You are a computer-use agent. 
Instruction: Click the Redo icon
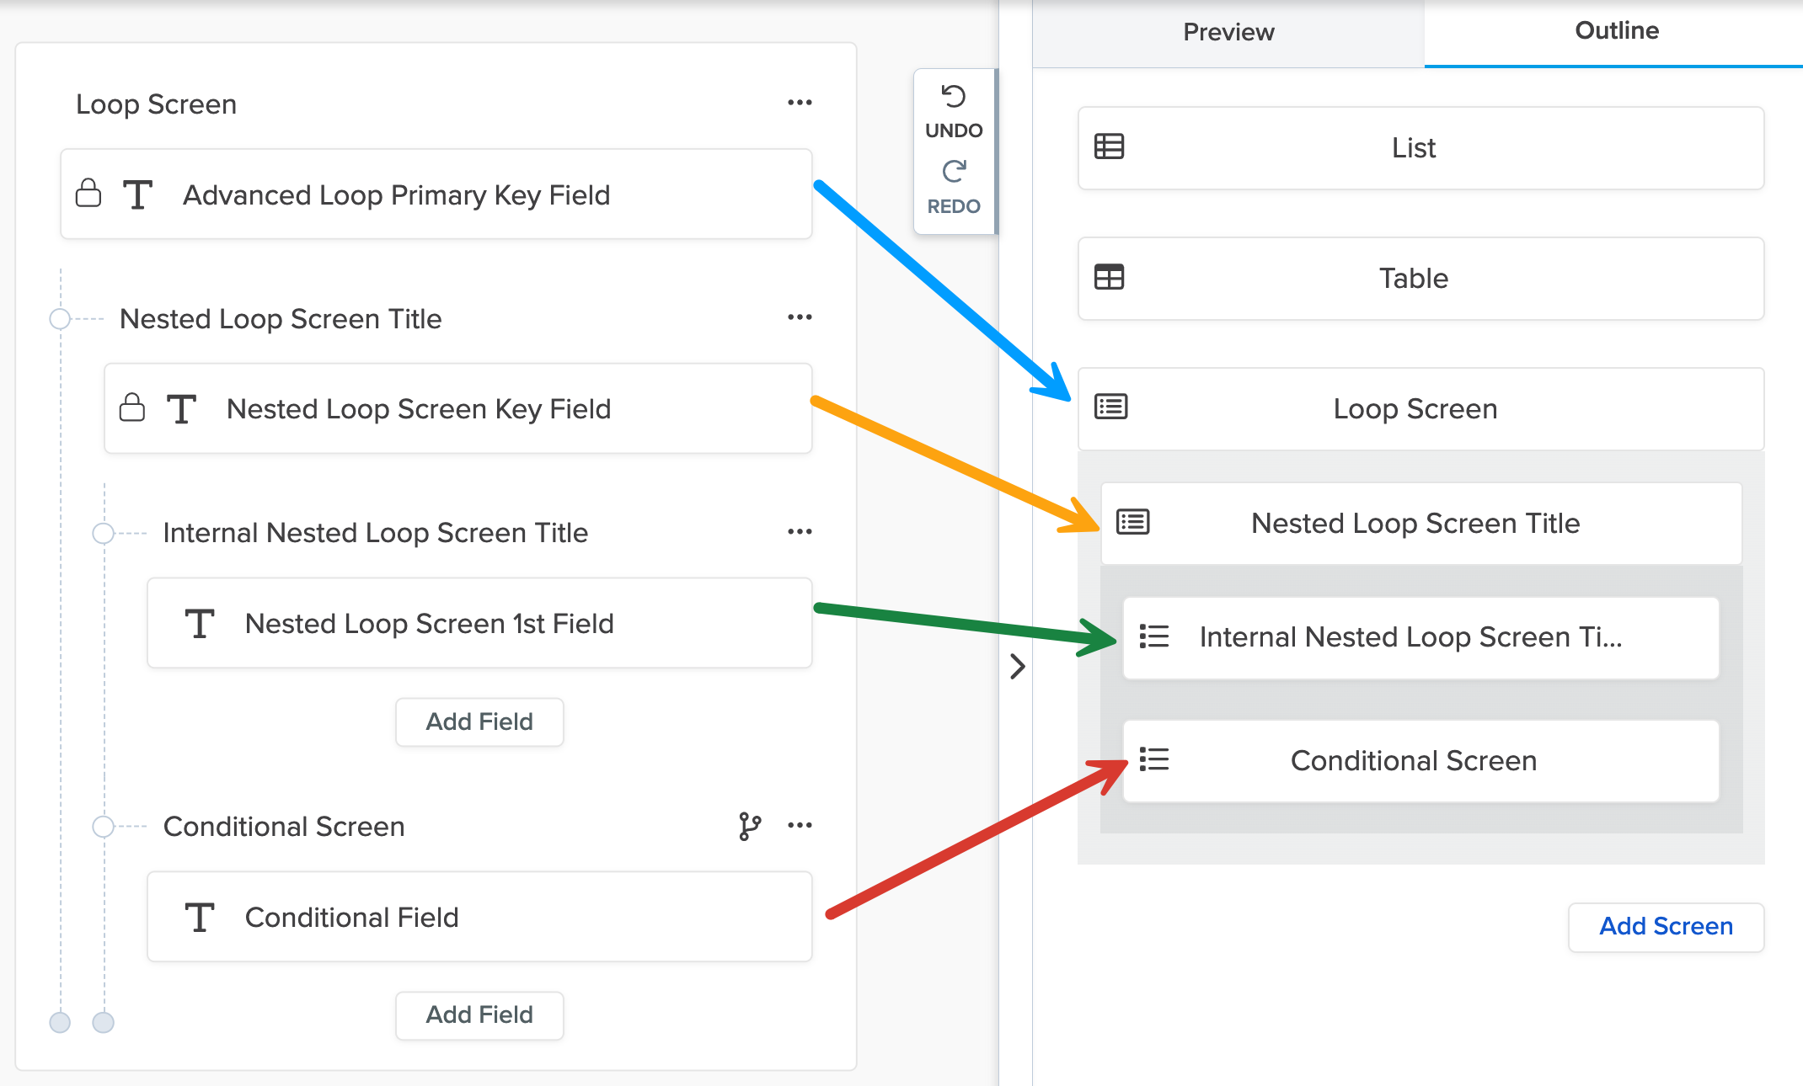[x=954, y=173]
